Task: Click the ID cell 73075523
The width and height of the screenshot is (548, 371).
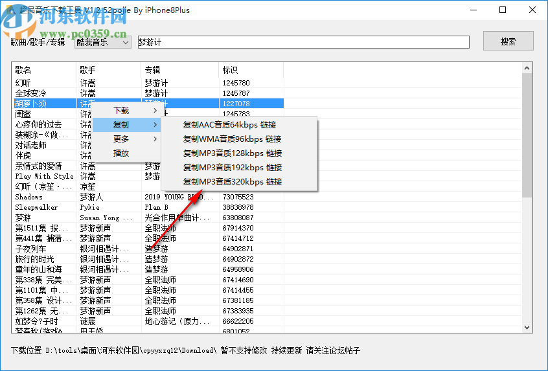Action: point(238,197)
